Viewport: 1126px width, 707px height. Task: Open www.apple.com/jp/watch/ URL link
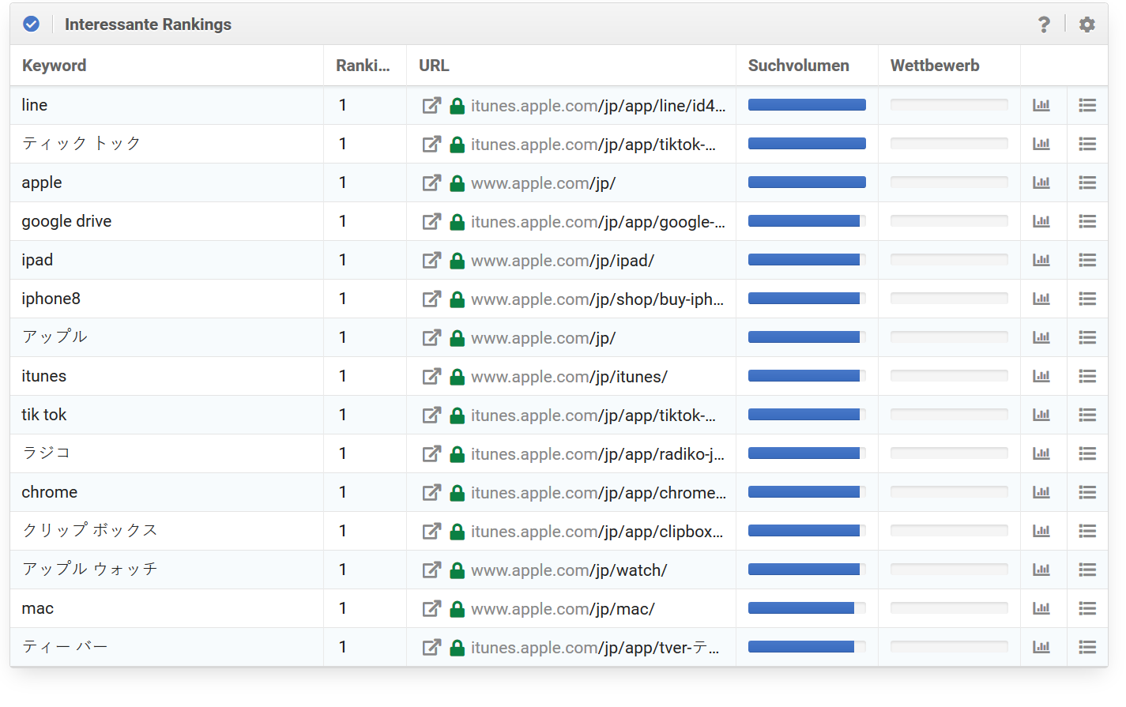point(569,570)
